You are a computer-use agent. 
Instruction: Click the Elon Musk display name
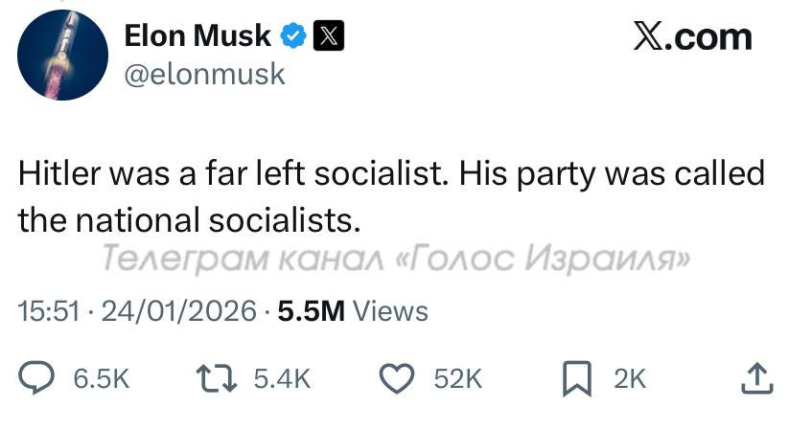(x=197, y=36)
